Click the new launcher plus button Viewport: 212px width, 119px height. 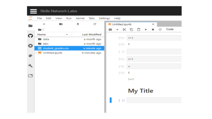(x=44, y=24)
